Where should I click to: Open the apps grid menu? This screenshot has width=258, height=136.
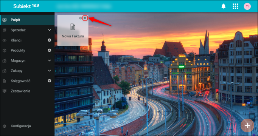(x=235, y=6)
